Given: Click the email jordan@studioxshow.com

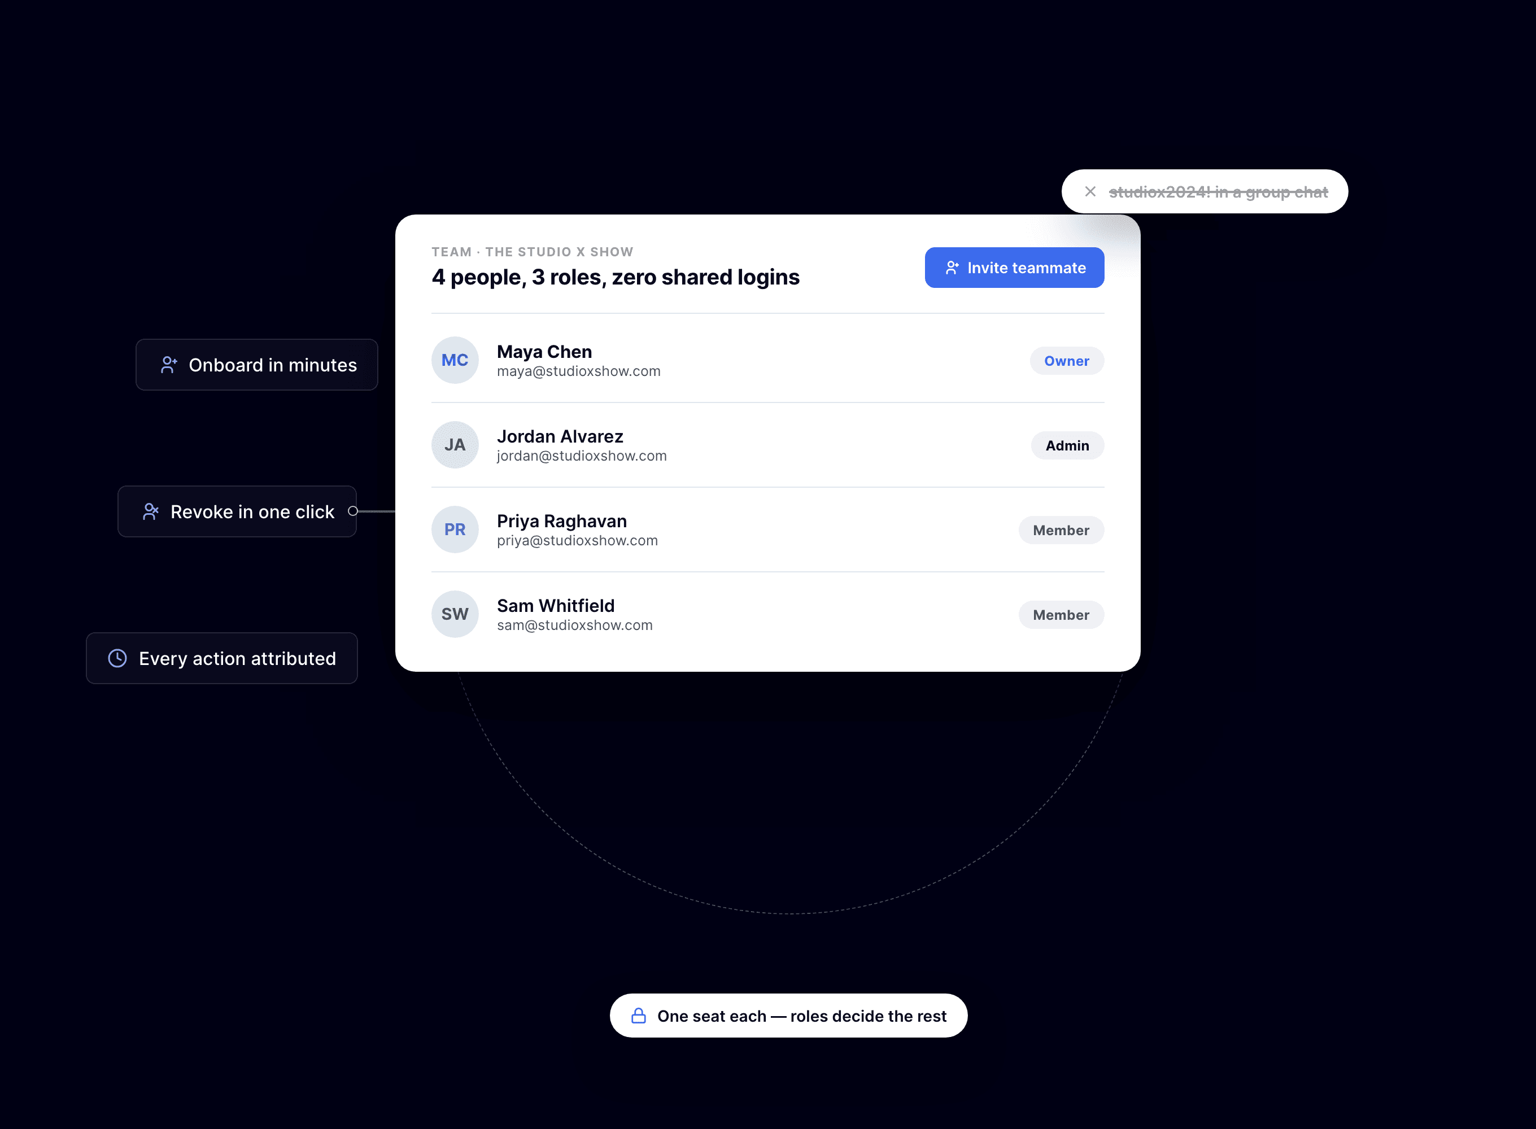Looking at the screenshot, I should [582, 456].
